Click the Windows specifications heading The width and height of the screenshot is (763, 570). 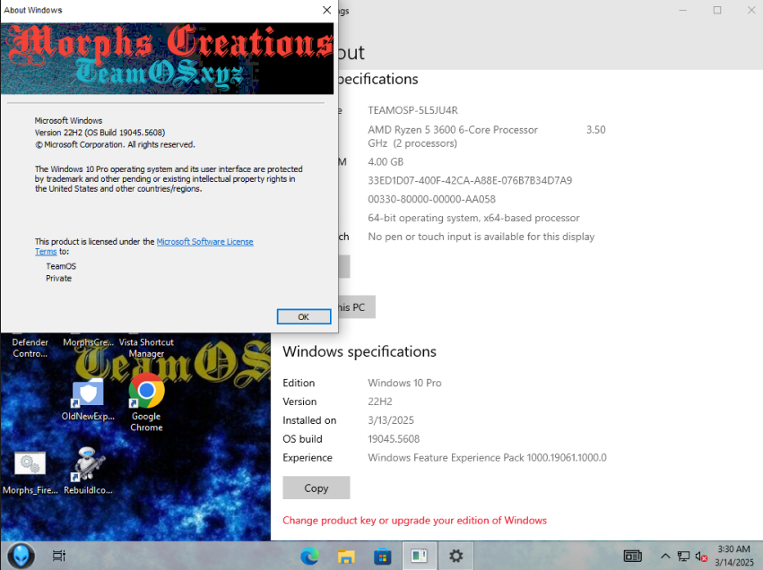point(360,351)
